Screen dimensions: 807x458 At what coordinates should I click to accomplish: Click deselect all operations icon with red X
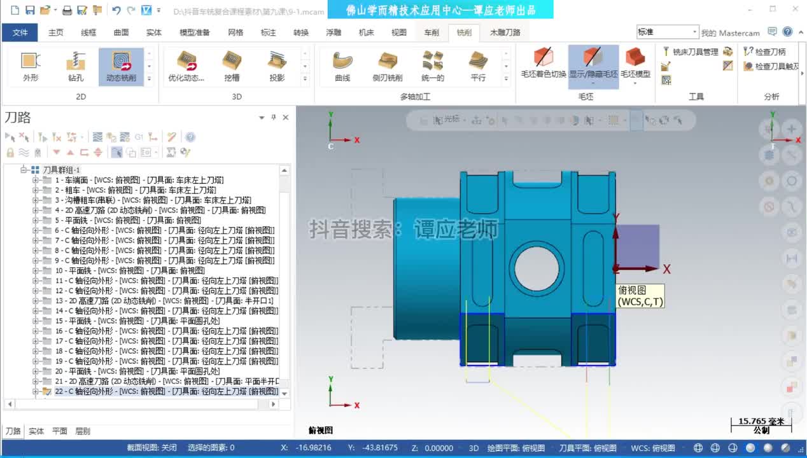pyautogui.click(x=24, y=137)
